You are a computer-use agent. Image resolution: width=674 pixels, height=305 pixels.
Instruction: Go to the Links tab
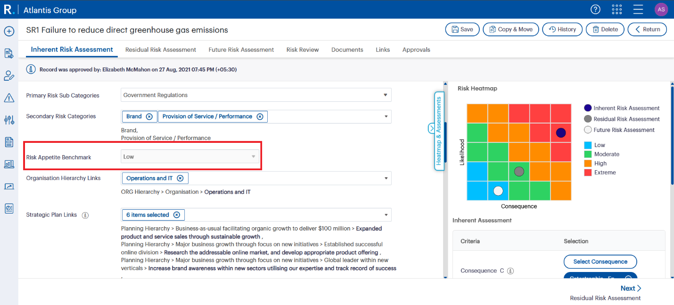click(383, 49)
